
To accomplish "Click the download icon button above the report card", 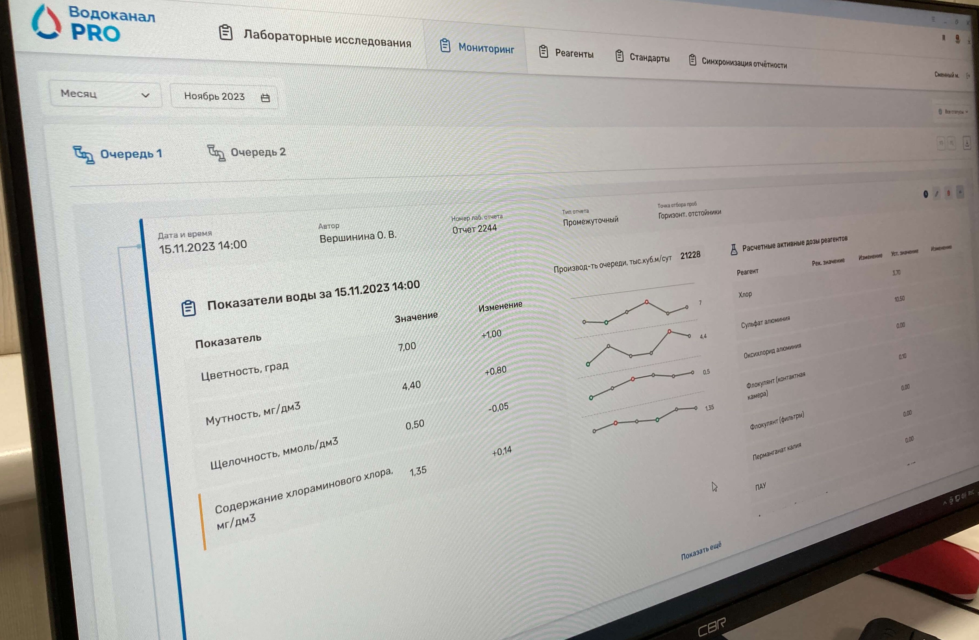I will pos(967,143).
